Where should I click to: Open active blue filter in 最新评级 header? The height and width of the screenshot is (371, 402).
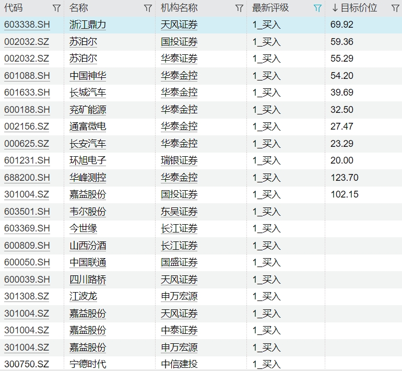click(317, 8)
